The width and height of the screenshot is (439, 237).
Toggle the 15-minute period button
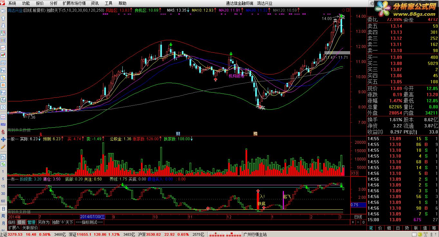(3, 186)
